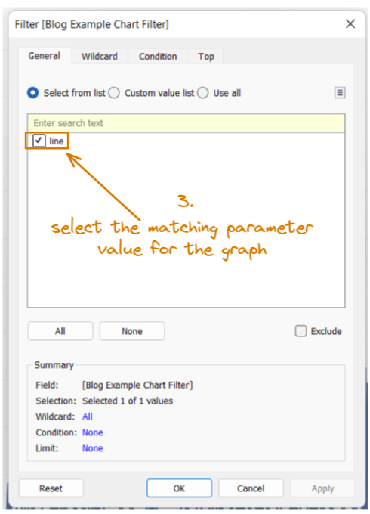The width and height of the screenshot is (370, 514).
Task: Click the Condition 'None' summary link
Action: (93, 432)
